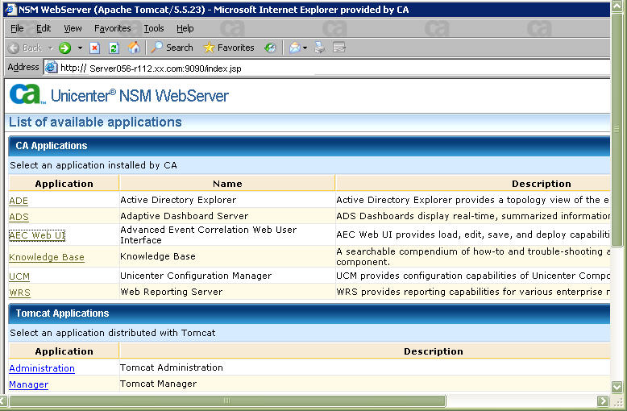The image size is (627, 411).
Task: Open the Favorites star toolbar button
Action: [228, 48]
